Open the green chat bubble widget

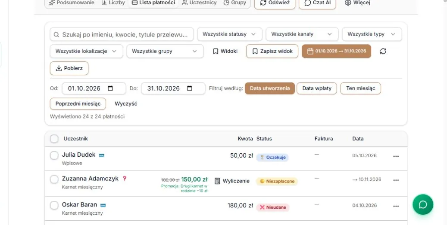(423, 204)
